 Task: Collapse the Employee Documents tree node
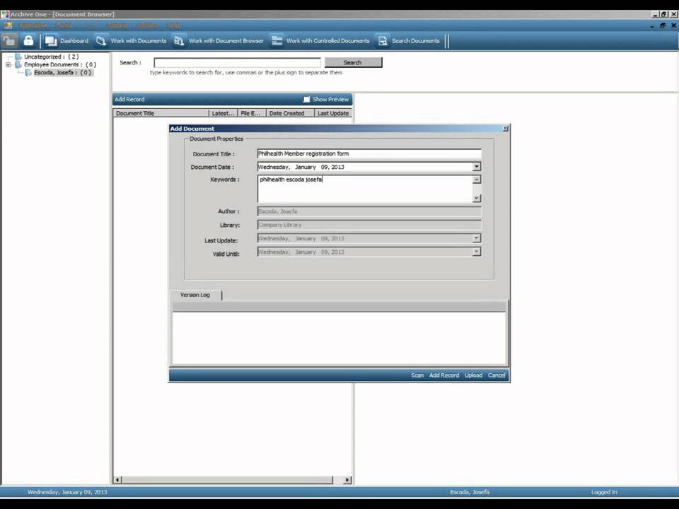point(8,64)
